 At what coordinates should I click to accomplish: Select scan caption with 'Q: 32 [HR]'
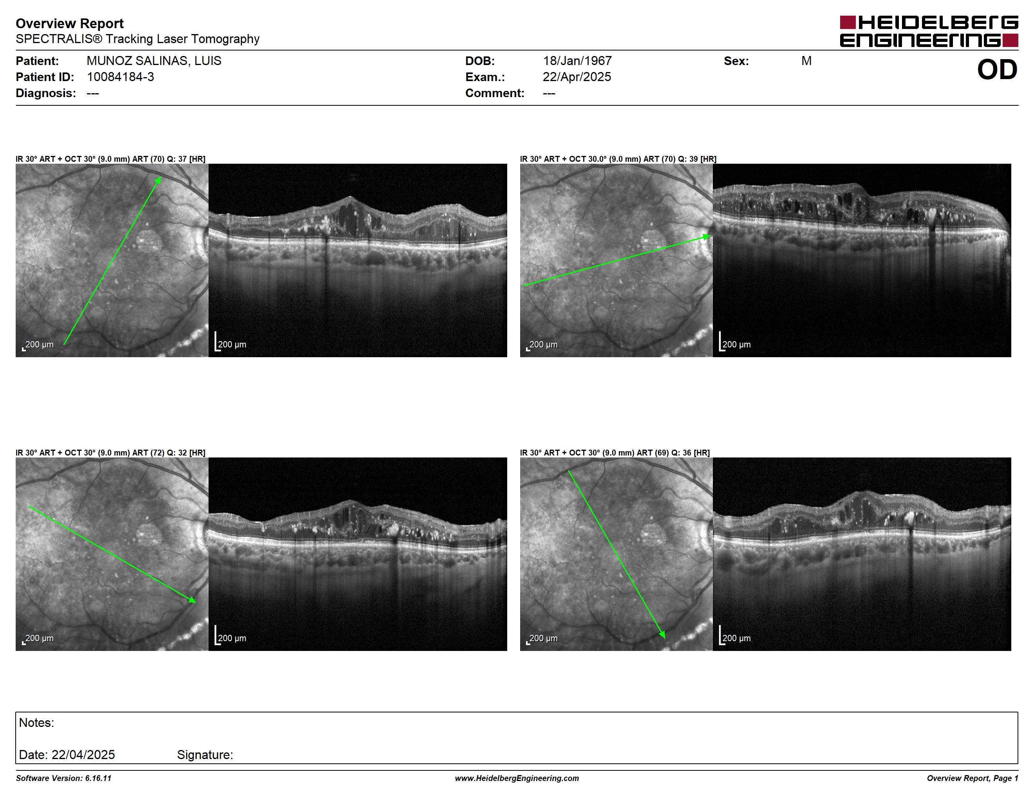point(110,452)
